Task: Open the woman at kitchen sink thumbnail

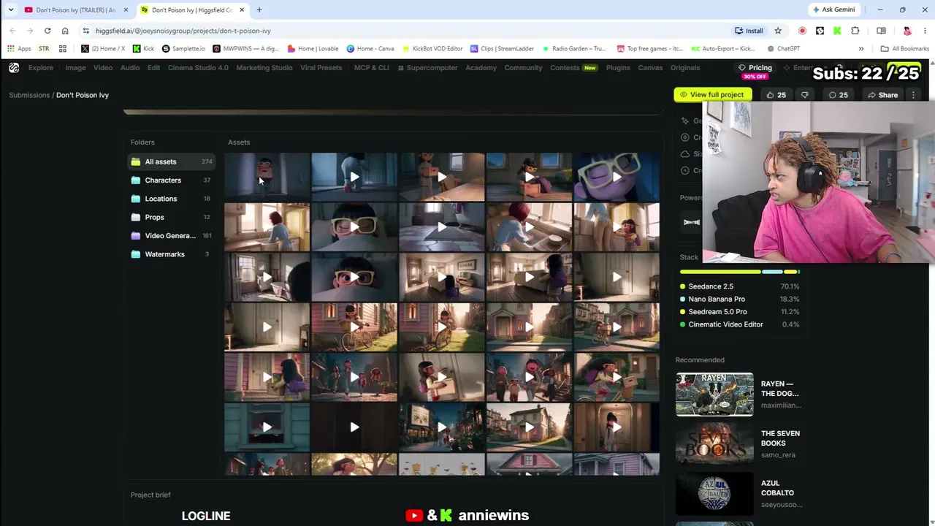Action: (267, 227)
